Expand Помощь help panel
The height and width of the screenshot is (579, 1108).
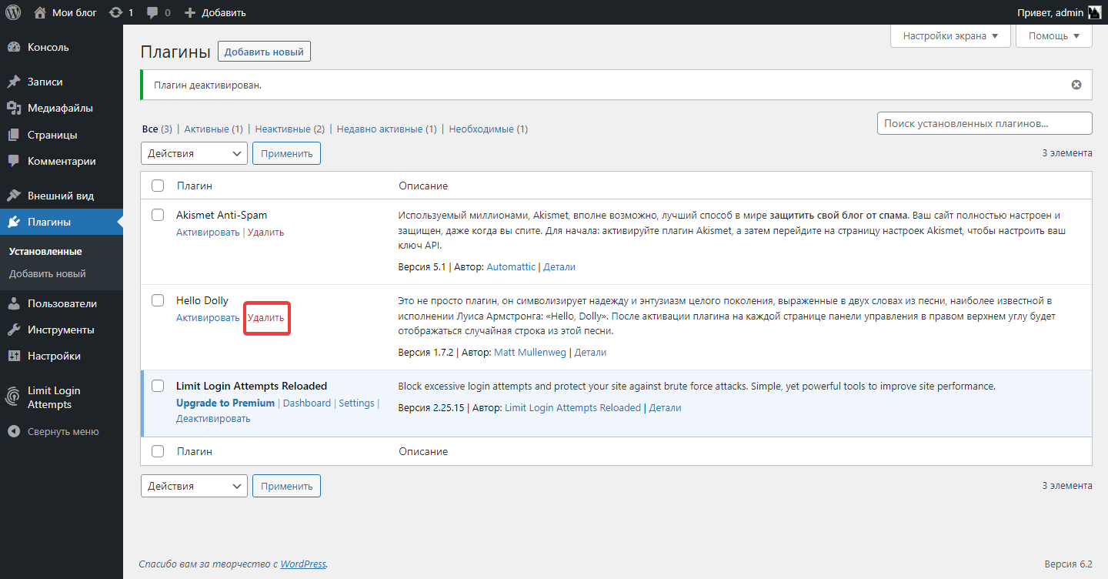tap(1054, 36)
